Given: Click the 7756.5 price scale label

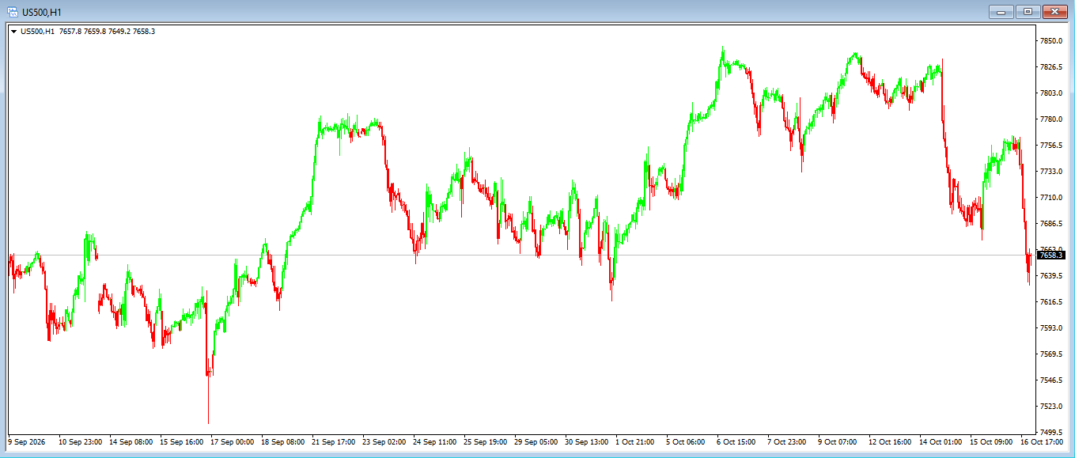Looking at the screenshot, I should click(x=1050, y=145).
